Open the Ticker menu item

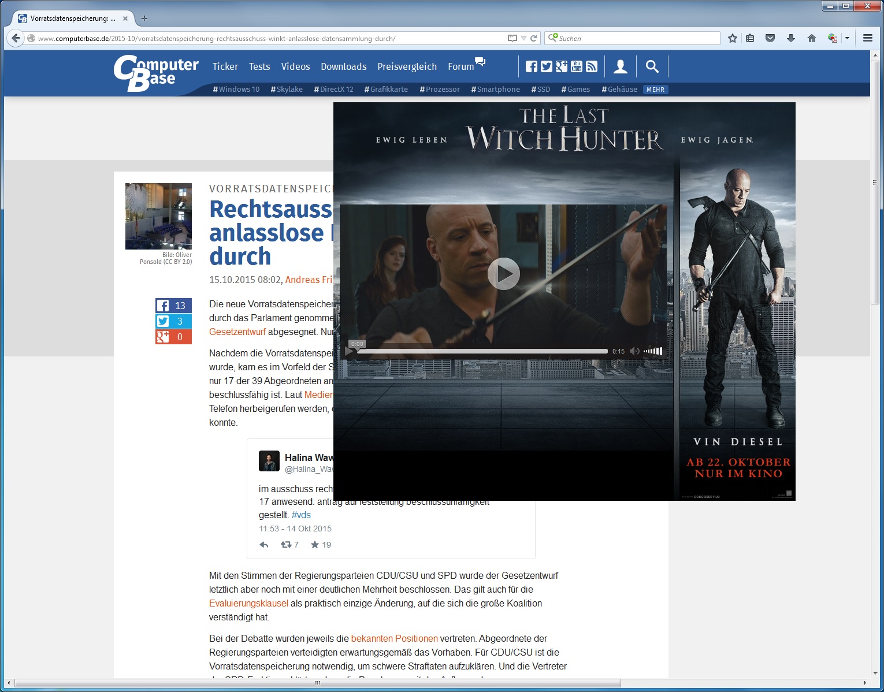[x=225, y=66]
